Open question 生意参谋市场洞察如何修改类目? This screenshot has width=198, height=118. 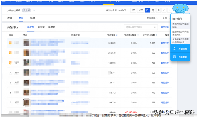click(x=180, y=41)
